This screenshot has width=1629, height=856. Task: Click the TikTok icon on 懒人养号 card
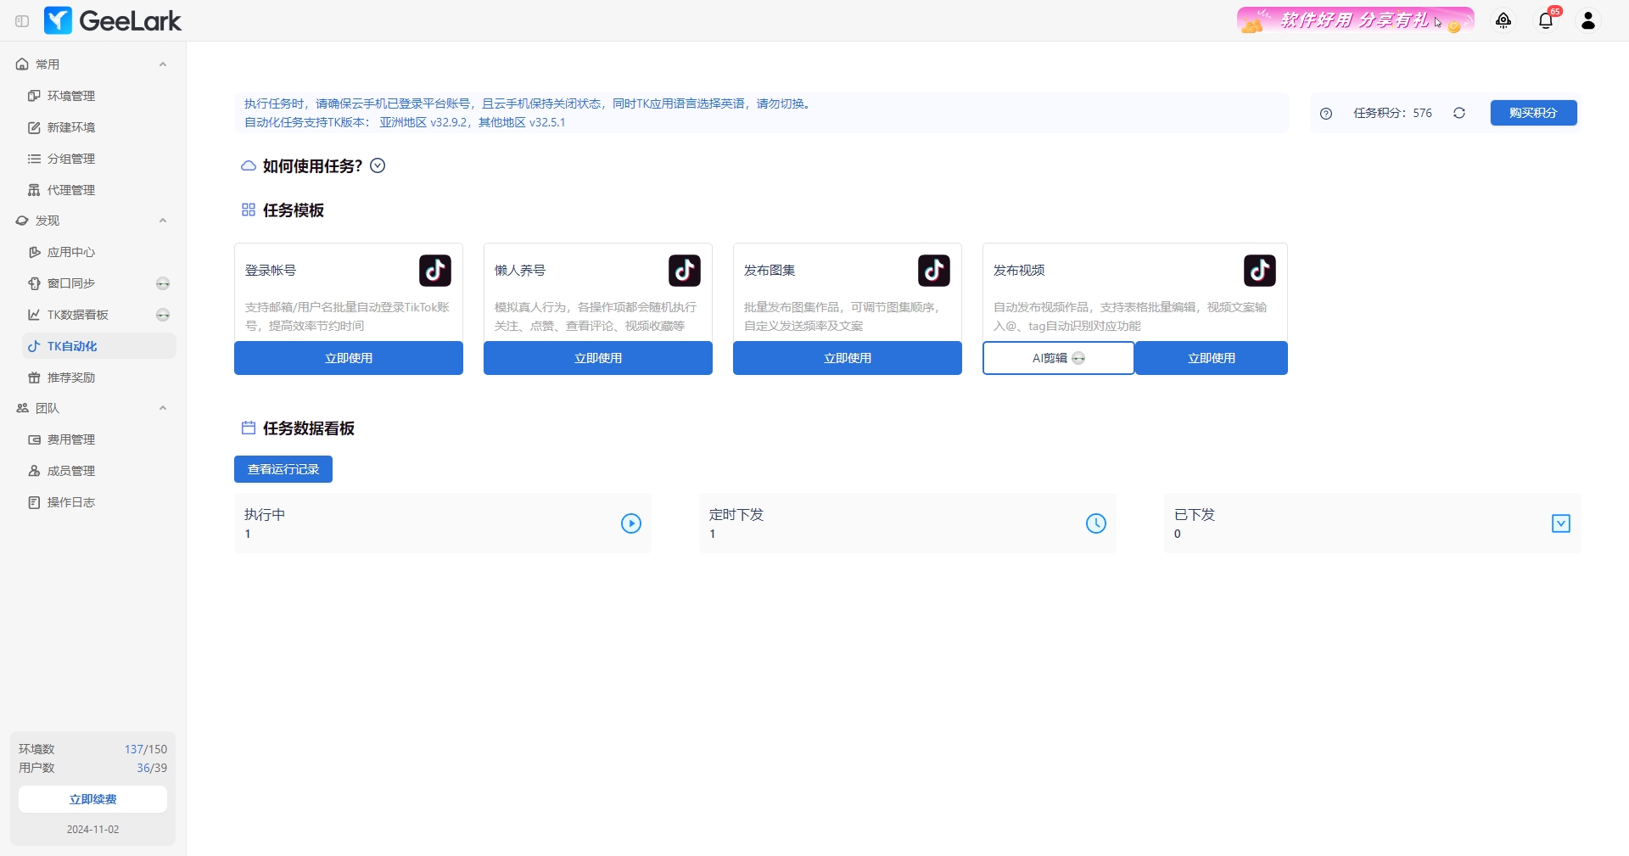[x=685, y=271]
